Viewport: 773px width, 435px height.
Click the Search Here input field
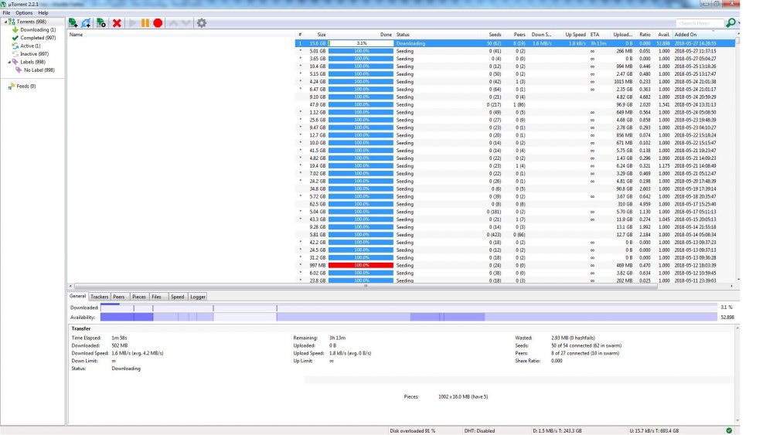[x=700, y=23]
